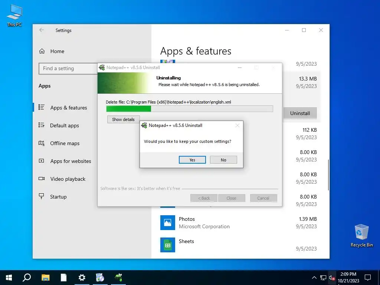Click the Sheets app icon
Image resolution: width=380 pixels, height=285 pixels.
(x=168, y=245)
